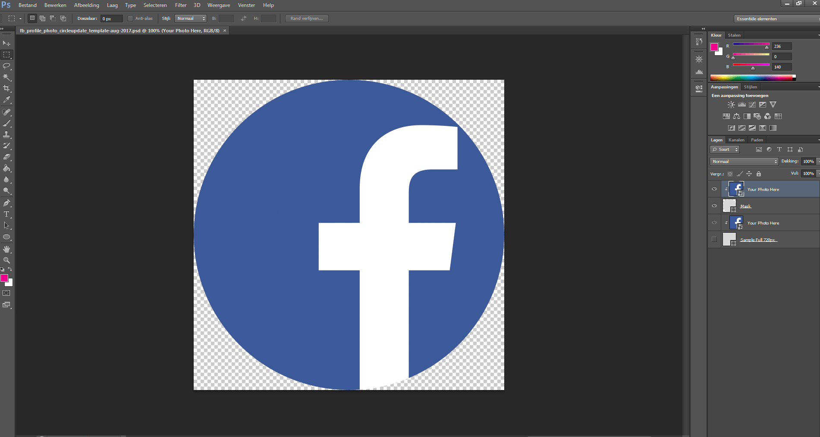Open the tool preset picker arrow
The width and height of the screenshot is (820, 437).
tap(20, 19)
